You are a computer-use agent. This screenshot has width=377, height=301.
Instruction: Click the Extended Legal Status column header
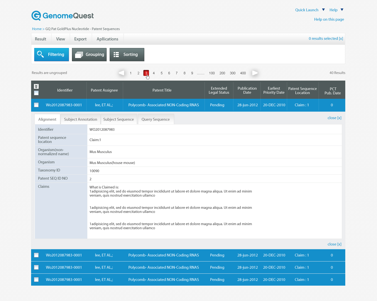point(219,91)
